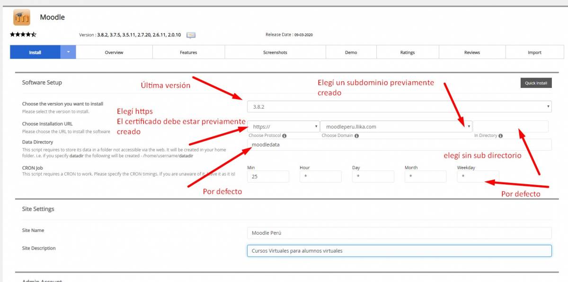Click the Site Settings heading
The height and width of the screenshot is (282, 568).
coord(38,209)
